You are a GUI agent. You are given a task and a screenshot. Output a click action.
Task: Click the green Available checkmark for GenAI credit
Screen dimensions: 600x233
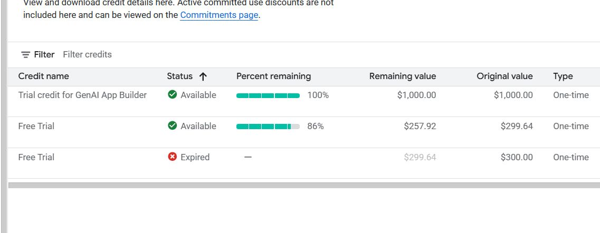pyautogui.click(x=172, y=95)
